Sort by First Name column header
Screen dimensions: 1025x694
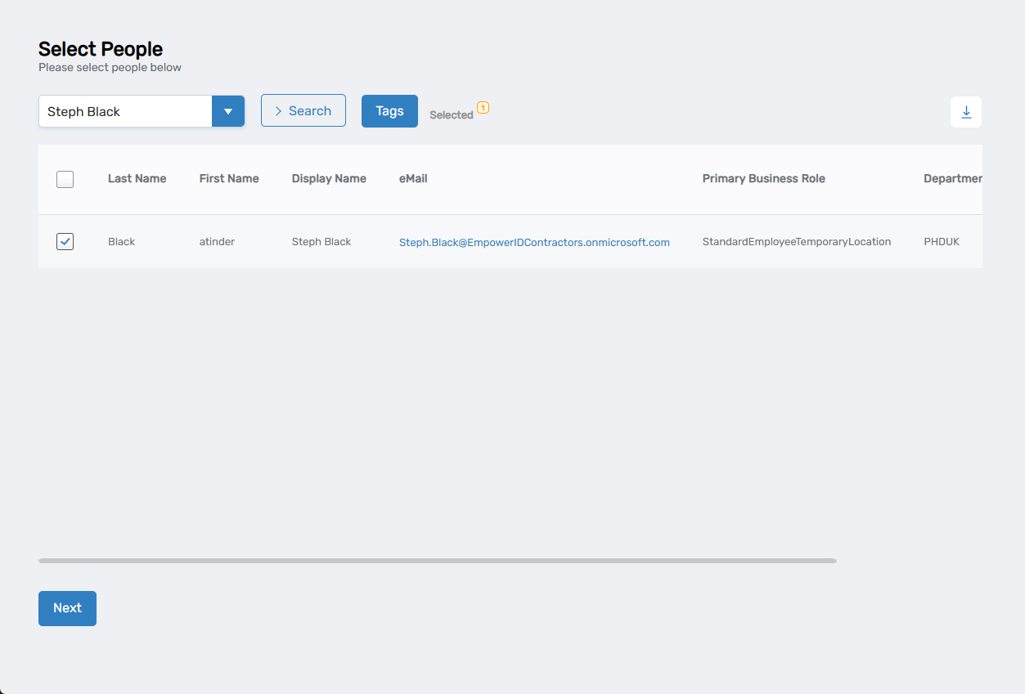229,179
